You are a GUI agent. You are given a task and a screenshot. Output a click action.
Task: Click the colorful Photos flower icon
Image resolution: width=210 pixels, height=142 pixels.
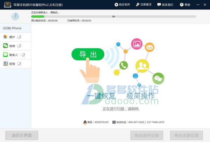tap(6, 37)
